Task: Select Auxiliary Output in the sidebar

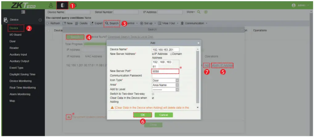Action: pyautogui.click(x=19, y=61)
